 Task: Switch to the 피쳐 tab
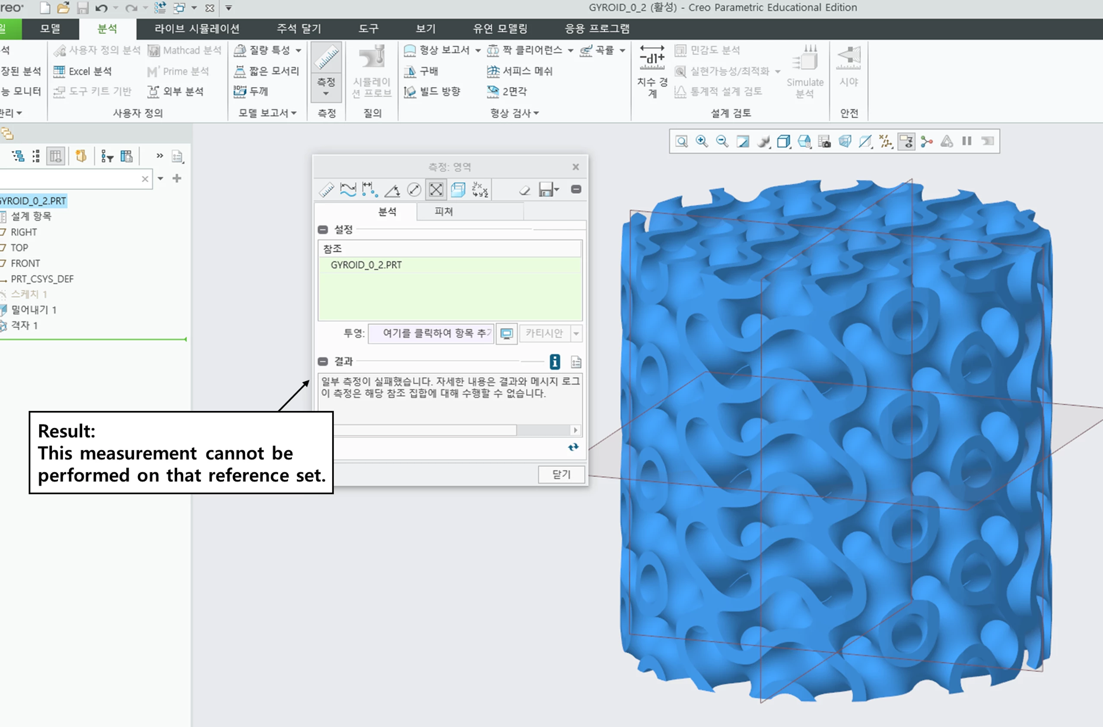point(444,212)
